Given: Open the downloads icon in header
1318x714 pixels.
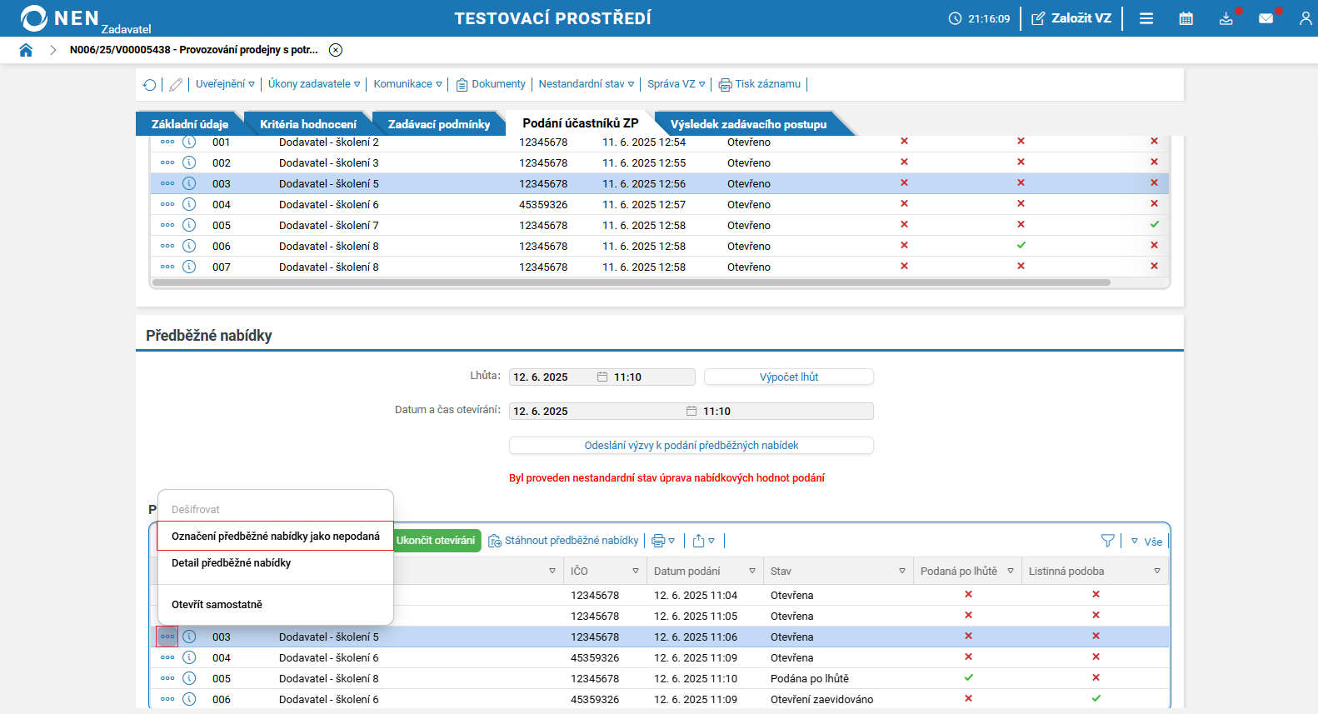Looking at the screenshot, I should click(1226, 18).
